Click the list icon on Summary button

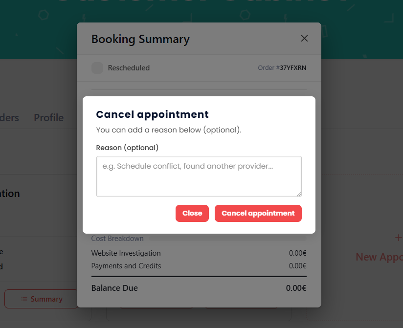click(x=24, y=299)
